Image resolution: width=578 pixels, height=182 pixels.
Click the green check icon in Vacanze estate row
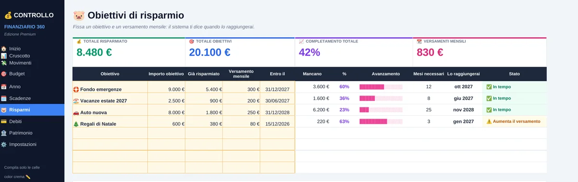pos(489,98)
